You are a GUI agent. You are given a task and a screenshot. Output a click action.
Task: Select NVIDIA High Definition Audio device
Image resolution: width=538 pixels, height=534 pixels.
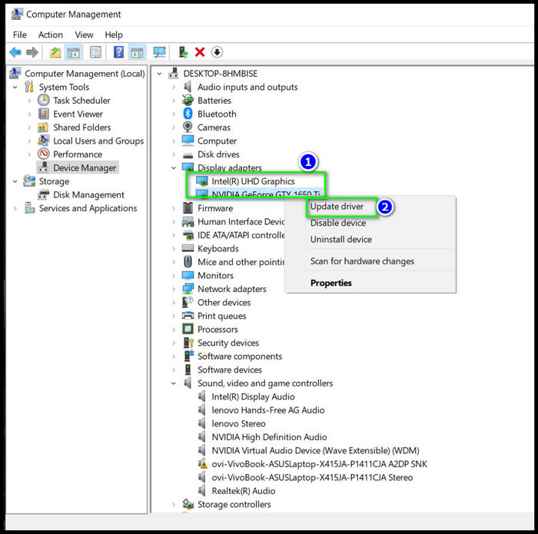(269, 437)
